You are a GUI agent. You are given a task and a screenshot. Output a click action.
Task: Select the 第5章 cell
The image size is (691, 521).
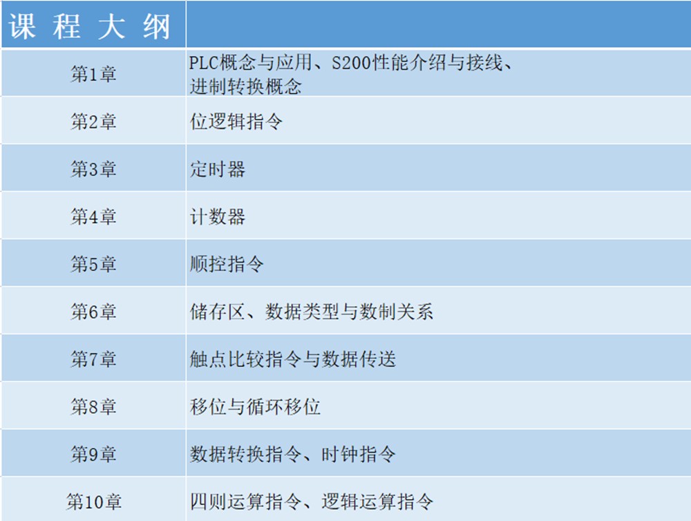[93, 263]
